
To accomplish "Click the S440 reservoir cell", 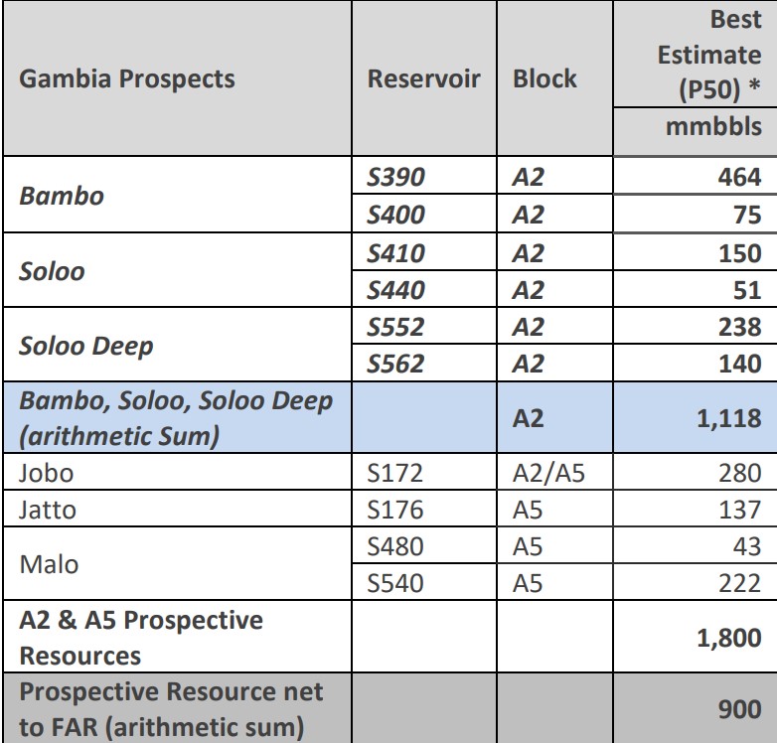I will [396, 290].
